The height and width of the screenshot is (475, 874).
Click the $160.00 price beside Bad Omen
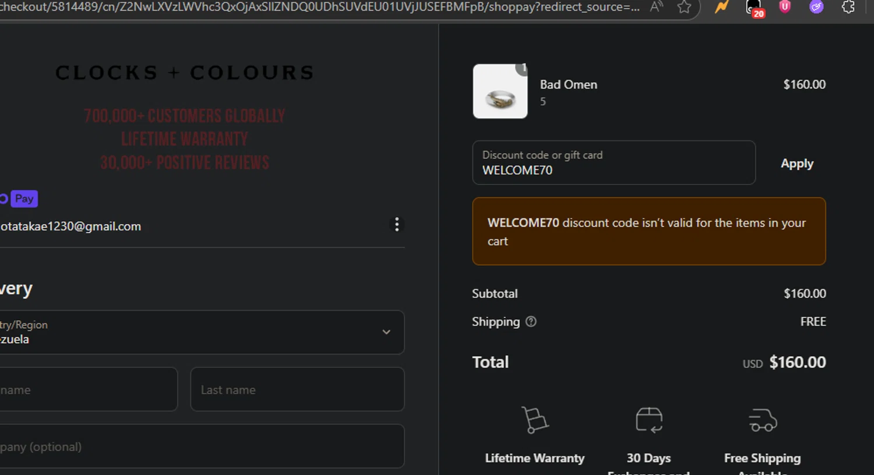pyautogui.click(x=804, y=84)
